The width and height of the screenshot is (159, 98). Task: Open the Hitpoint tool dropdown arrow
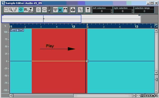pos(32,12)
